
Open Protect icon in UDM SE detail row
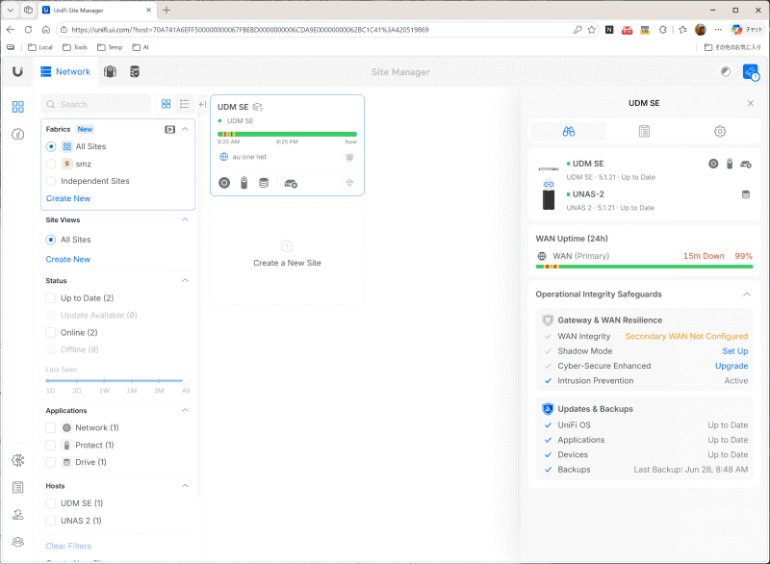[730, 164]
